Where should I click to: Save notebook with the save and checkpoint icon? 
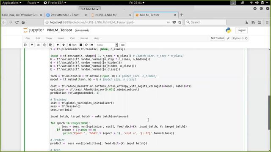point(25,45)
